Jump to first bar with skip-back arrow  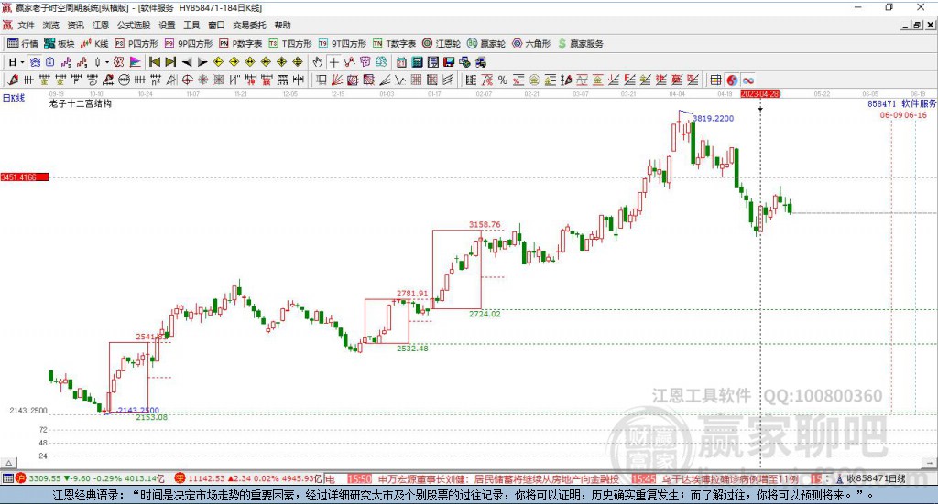(x=155, y=62)
